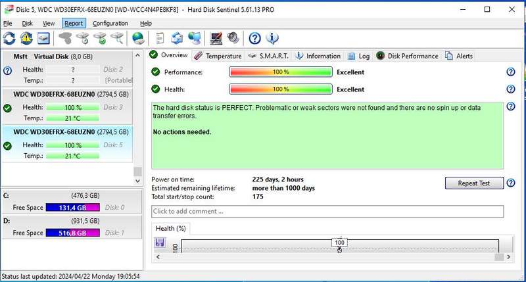Click green check icon of Disk 3
The width and height of the screenshot is (526, 282).
click(x=7, y=108)
